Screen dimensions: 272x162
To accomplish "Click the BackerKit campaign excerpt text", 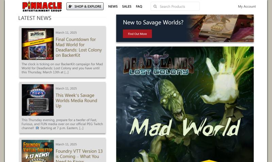I will point(62,68).
